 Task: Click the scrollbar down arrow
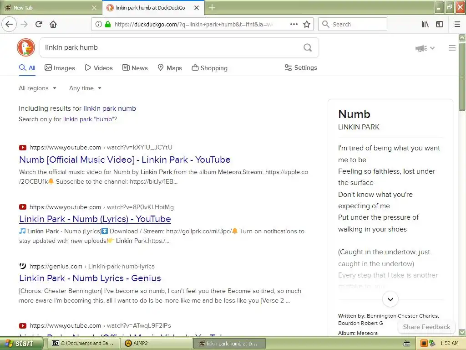click(462, 332)
